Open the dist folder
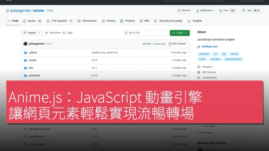The width and height of the screenshot is (269, 151). point(31,68)
